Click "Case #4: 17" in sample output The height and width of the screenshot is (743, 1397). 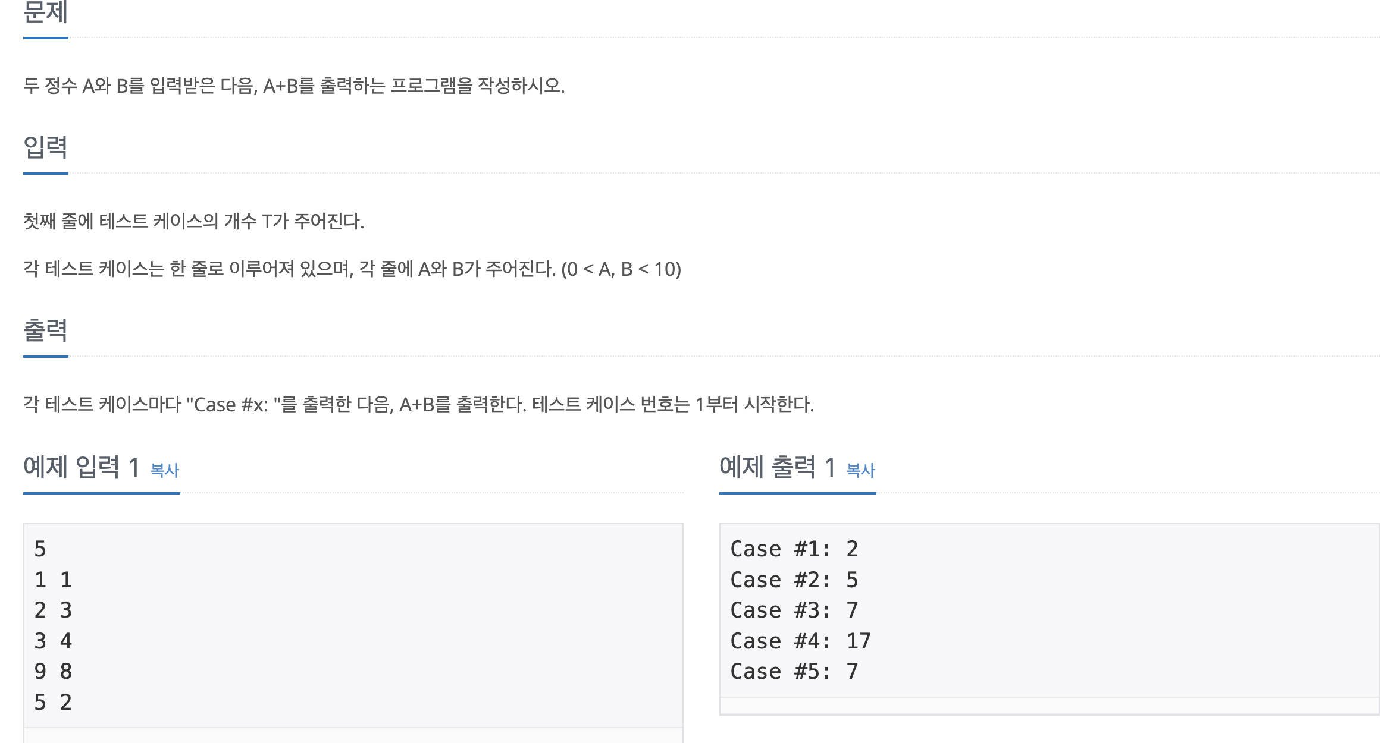(801, 641)
